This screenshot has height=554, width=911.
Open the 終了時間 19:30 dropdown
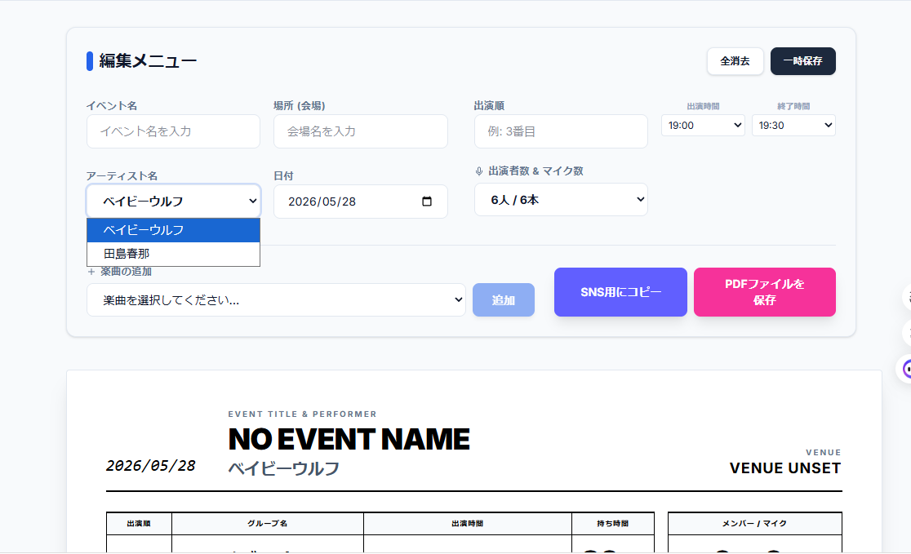(x=793, y=126)
